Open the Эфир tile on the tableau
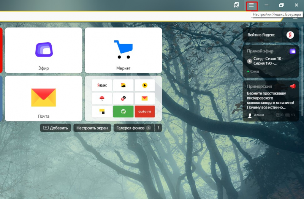304x199 pixels. coord(43,50)
